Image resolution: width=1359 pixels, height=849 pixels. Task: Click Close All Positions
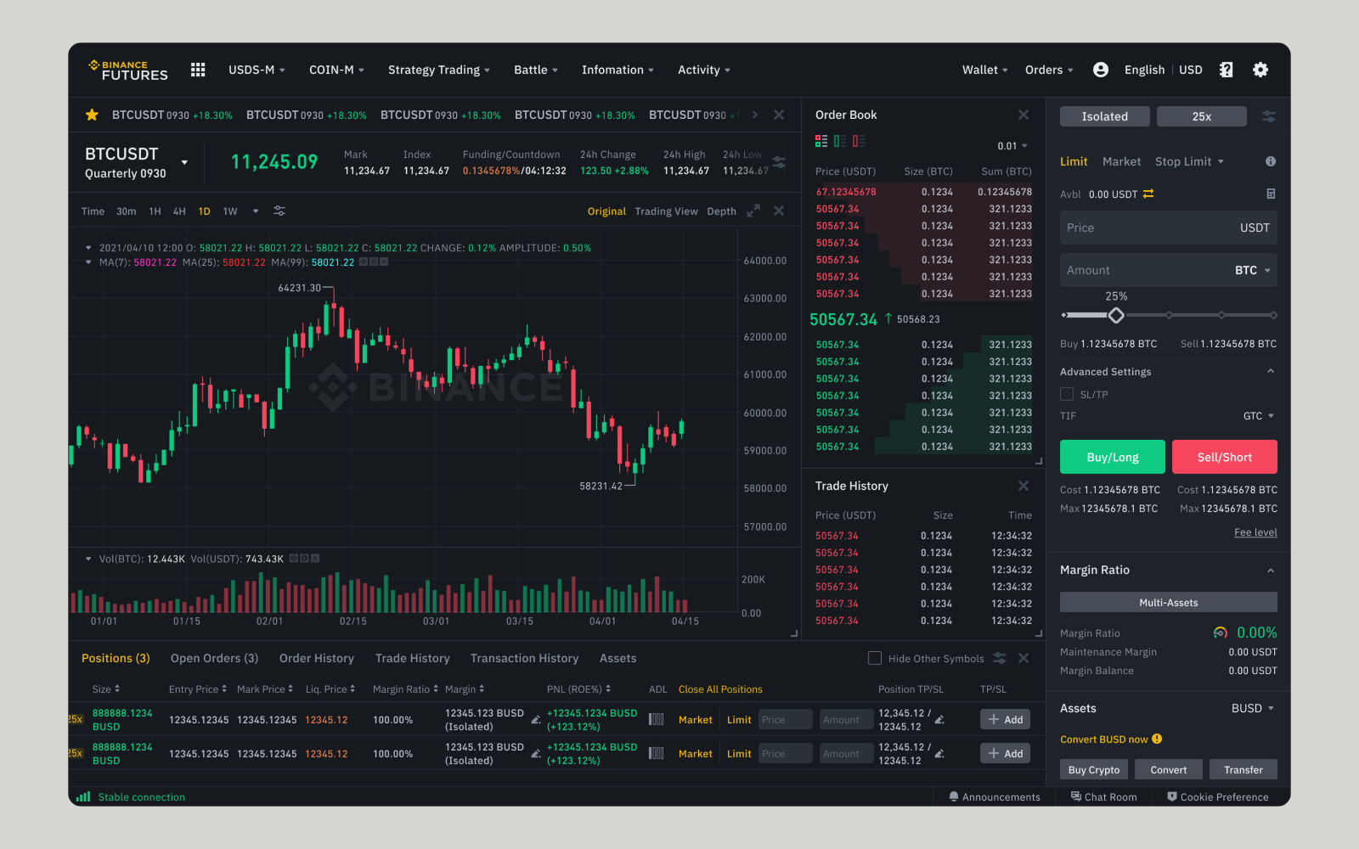click(x=720, y=689)
